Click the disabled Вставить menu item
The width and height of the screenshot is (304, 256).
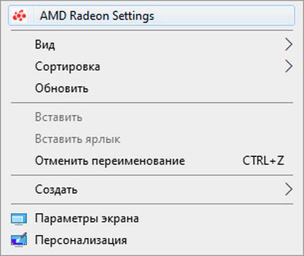pyautogui.click(x=59, y=117)
